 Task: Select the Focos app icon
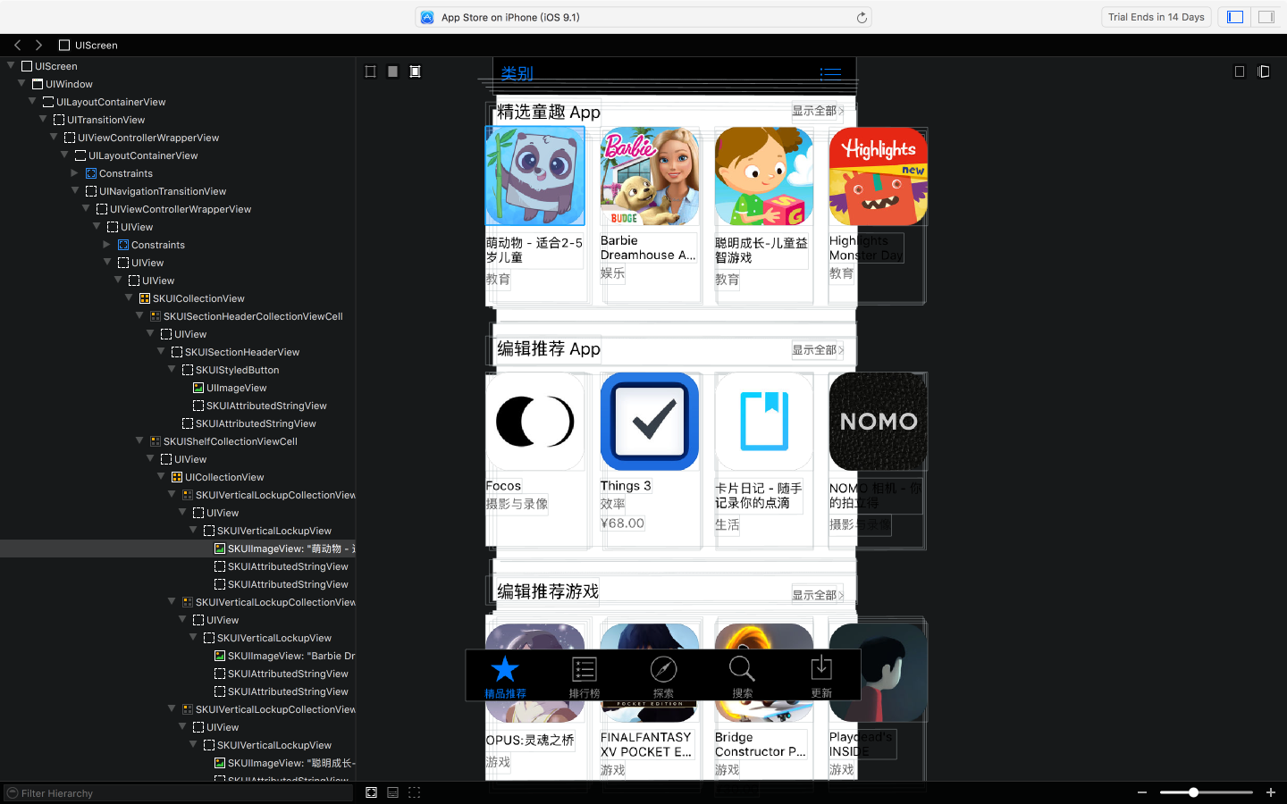tap(535, 422)
